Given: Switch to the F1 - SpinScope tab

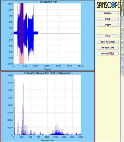Looking at the screenshot, I should pos(122,8).
